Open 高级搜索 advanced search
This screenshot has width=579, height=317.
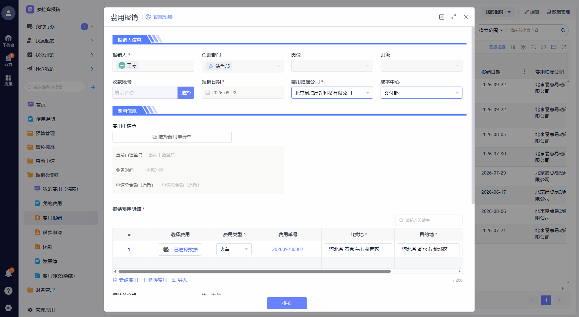(497, 47)
